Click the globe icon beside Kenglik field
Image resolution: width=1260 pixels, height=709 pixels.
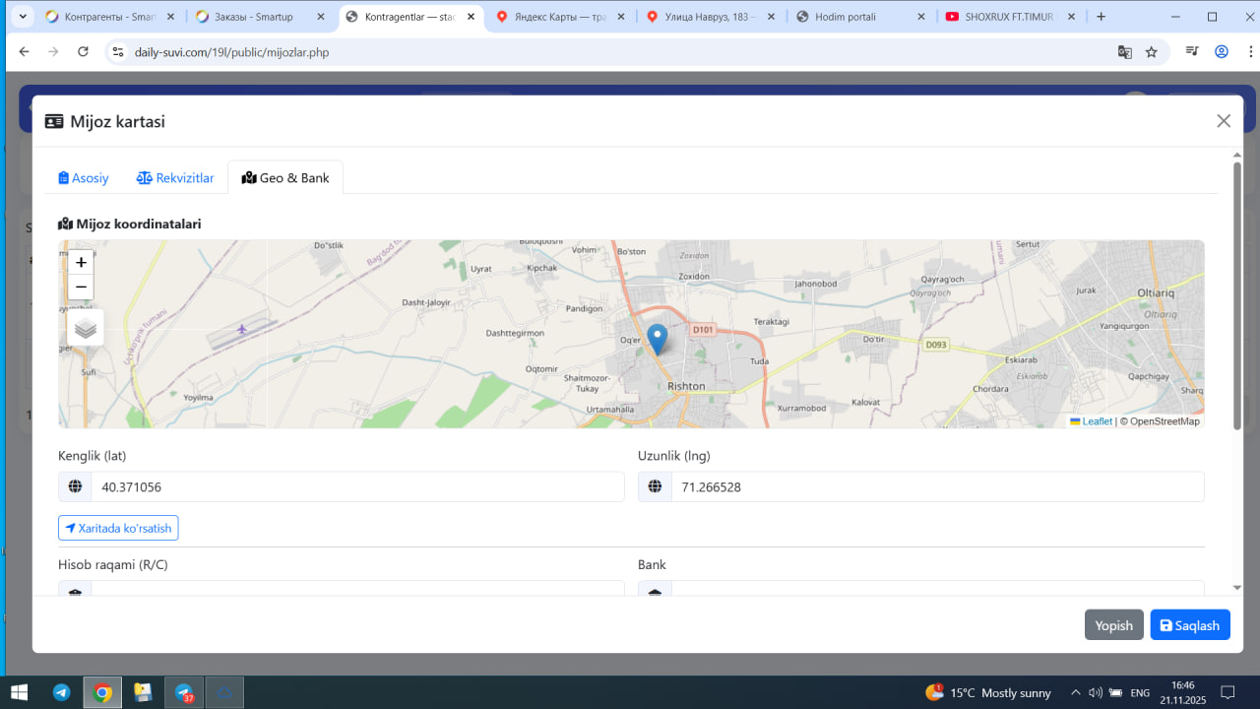coord(75,486)
